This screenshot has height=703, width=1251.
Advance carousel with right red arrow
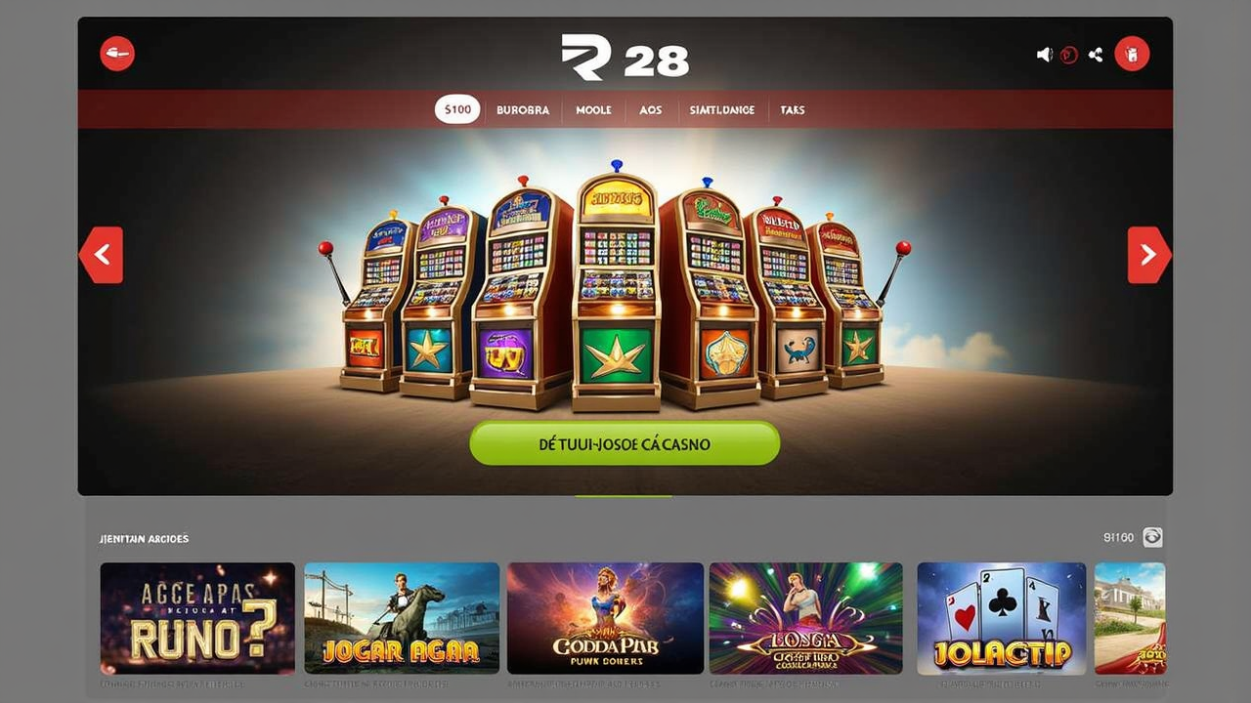(1149, 255)
